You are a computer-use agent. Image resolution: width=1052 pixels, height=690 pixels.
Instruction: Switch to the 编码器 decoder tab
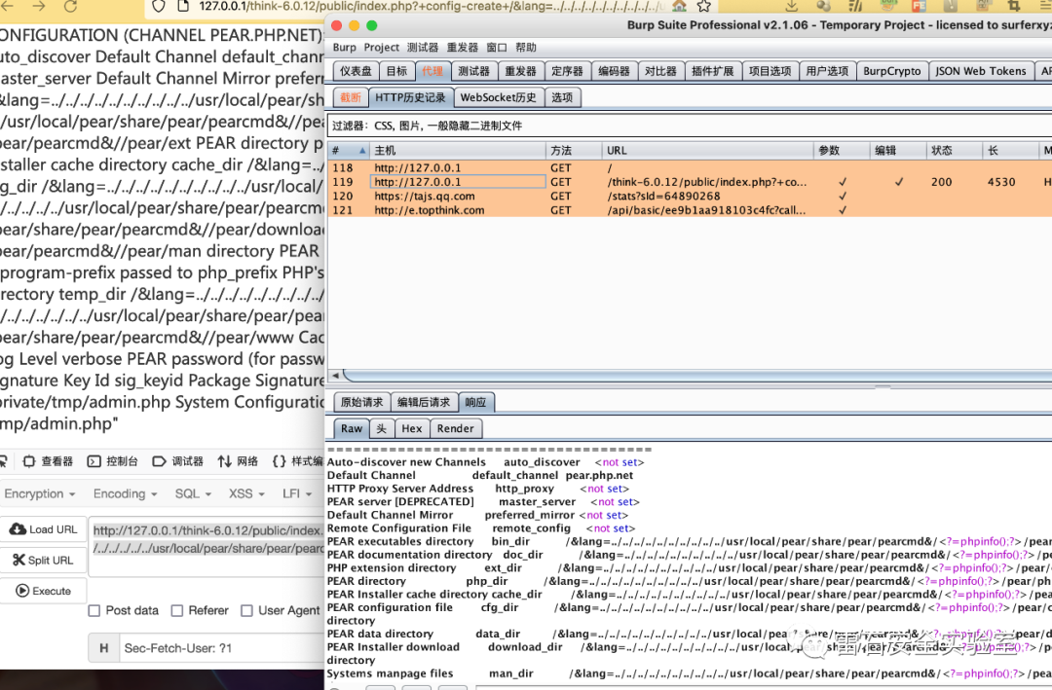click(614, 71)
